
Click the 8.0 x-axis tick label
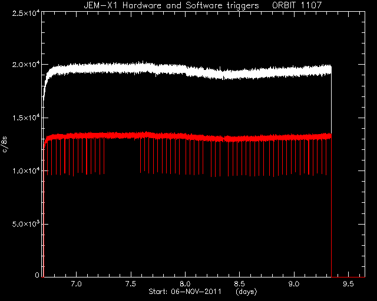185,284
